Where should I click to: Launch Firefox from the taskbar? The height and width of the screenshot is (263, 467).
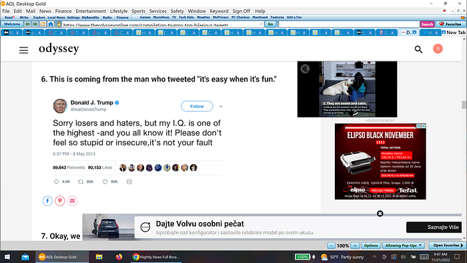tap(119, 257)
